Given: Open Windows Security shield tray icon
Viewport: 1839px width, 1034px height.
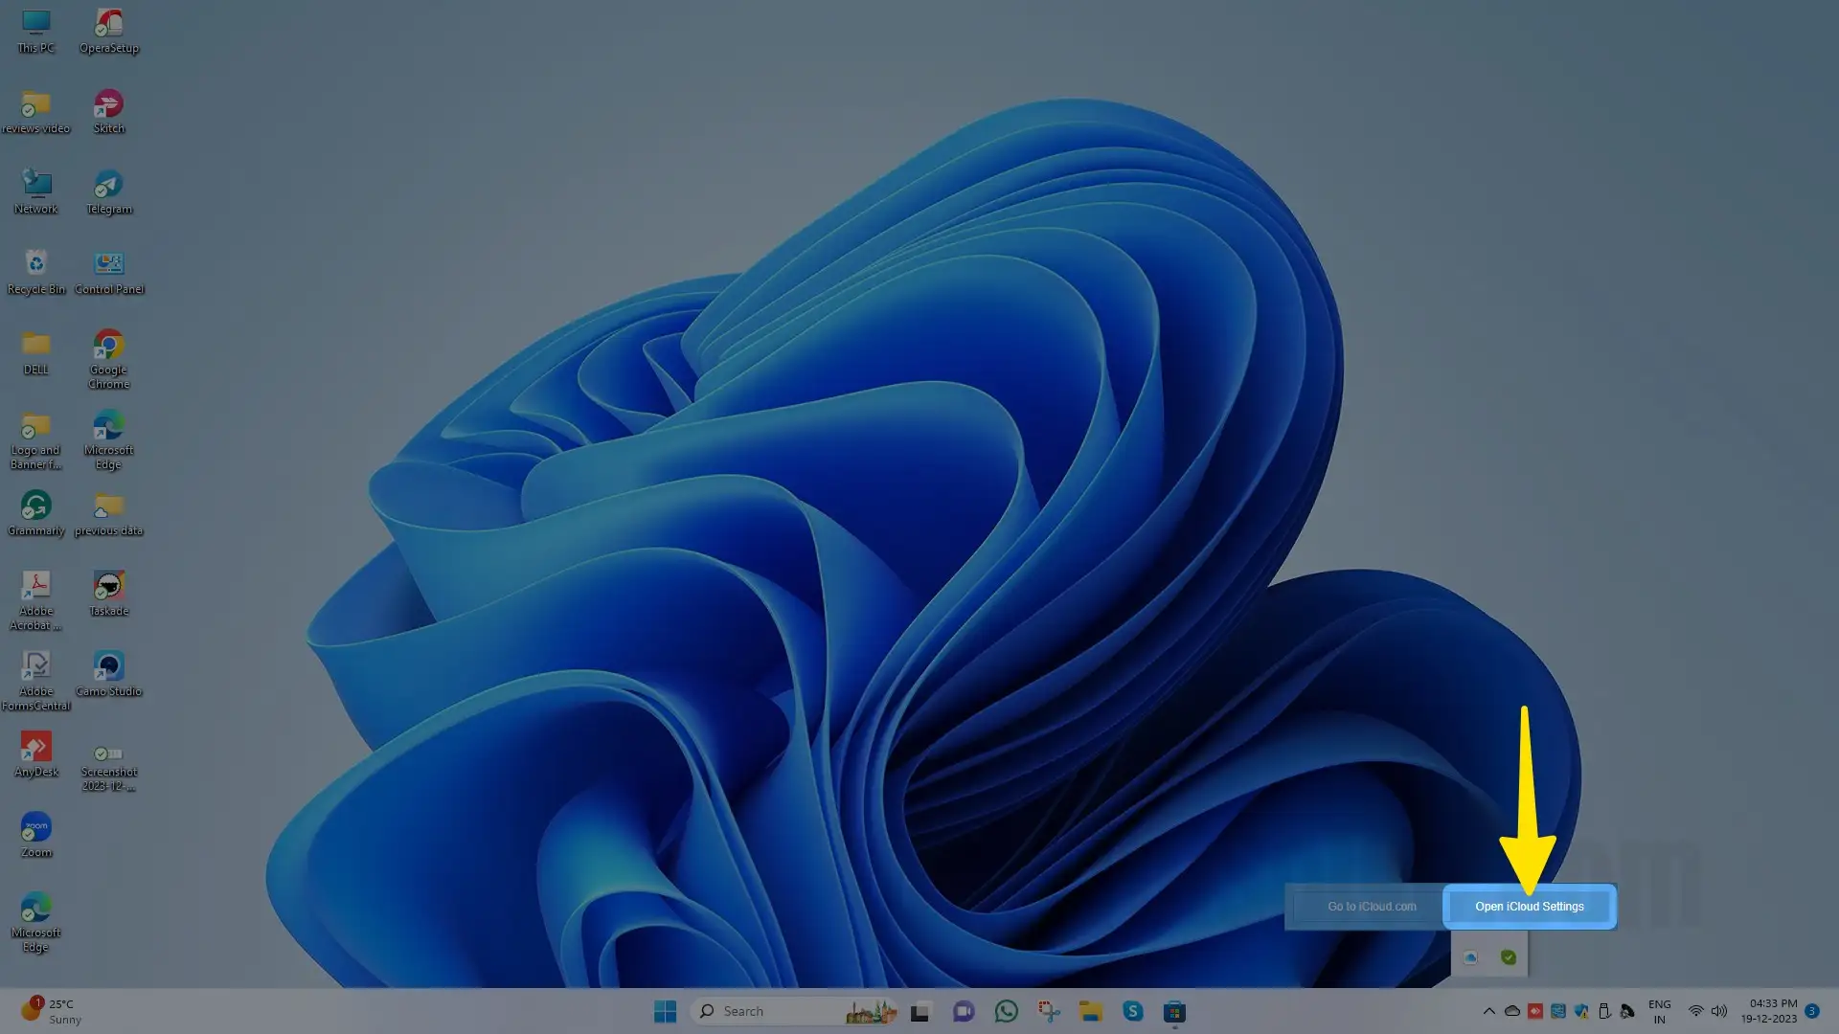Looking at the screenshot, I should (x=1580, y=1011).
